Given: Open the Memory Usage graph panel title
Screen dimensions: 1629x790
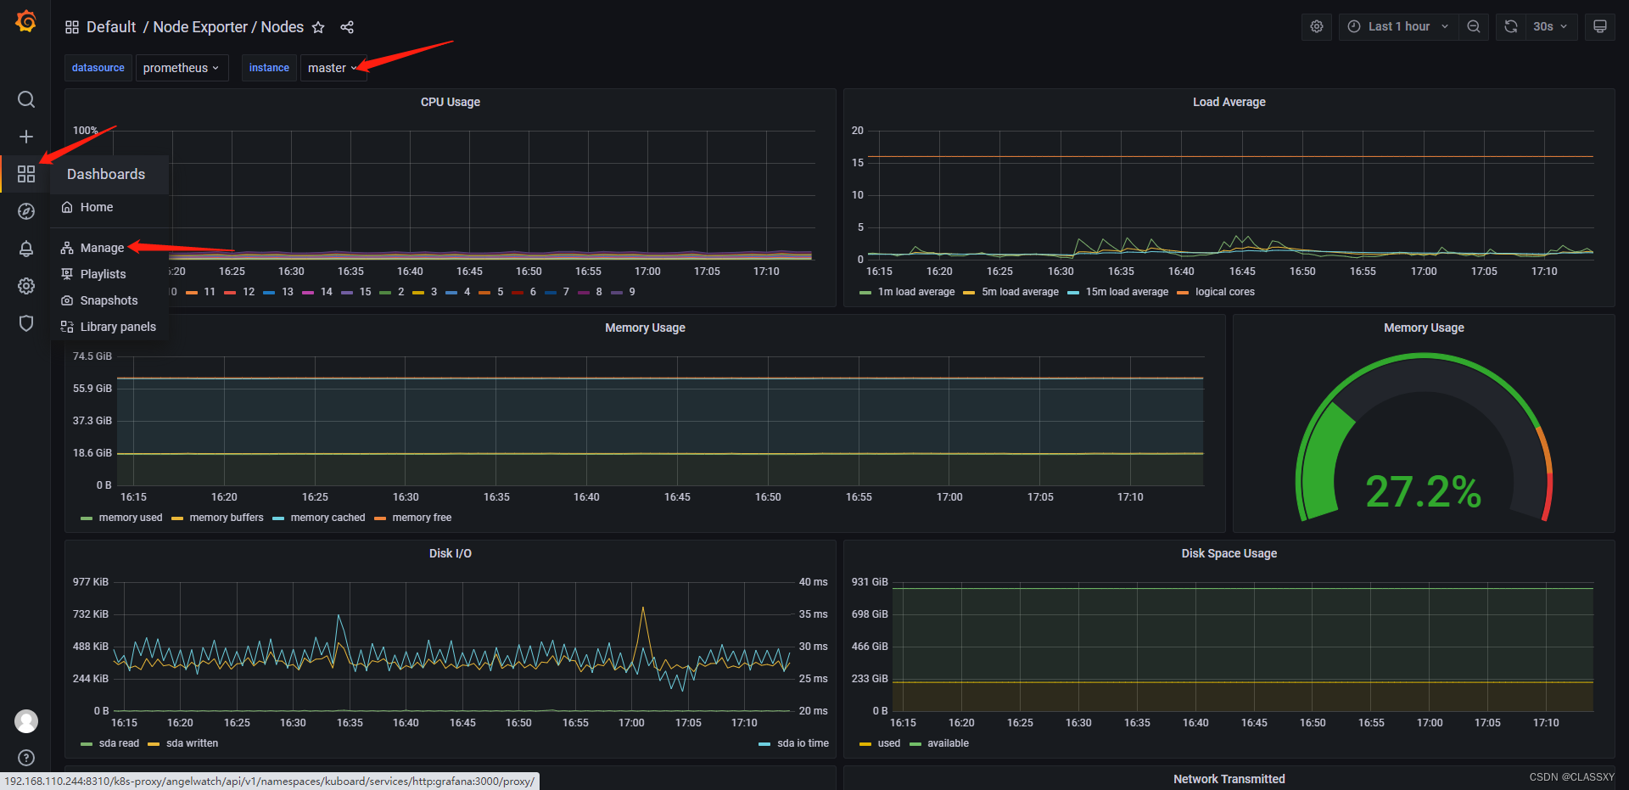Looking at the screenshot, I should pyautogui.click(x=645, y=328).
